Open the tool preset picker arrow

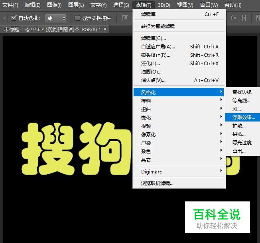[x=4, y=18]
